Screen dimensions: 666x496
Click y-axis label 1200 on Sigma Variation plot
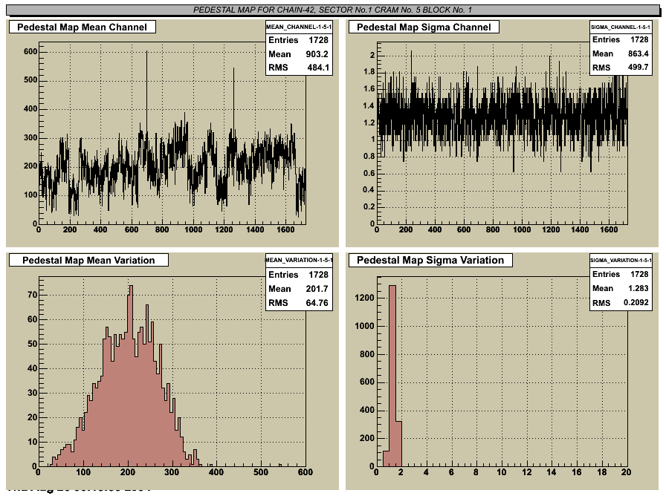365,298
